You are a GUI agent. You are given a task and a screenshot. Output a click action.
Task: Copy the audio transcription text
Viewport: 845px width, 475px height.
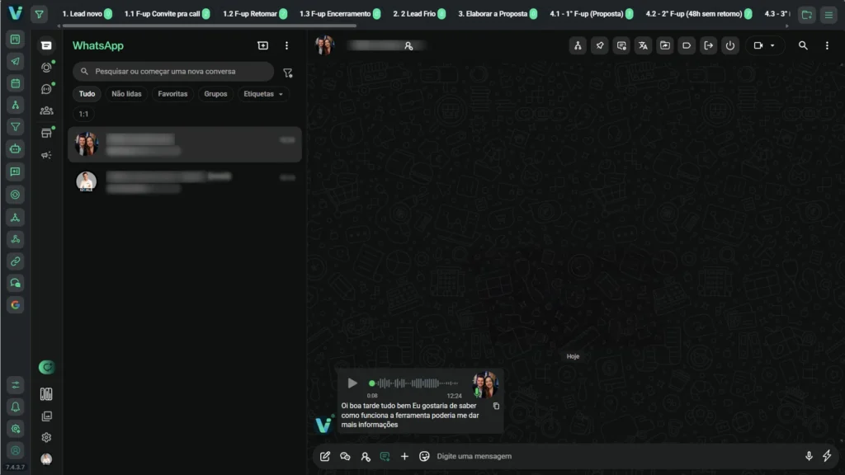496,406
